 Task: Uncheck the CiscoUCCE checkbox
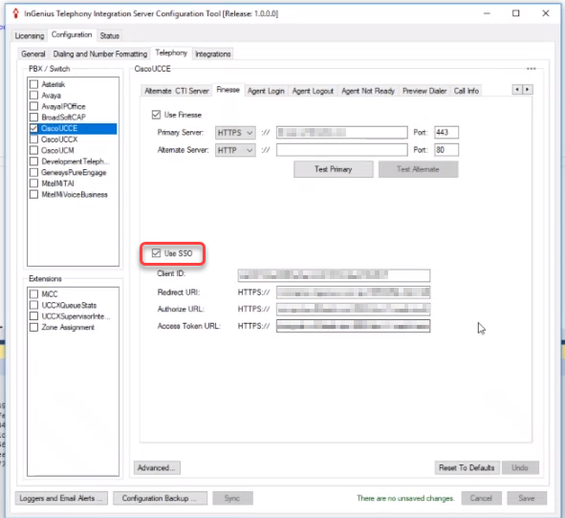point(33,128)
